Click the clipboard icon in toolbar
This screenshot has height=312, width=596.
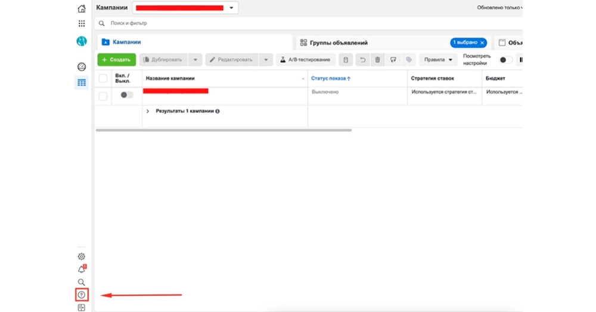coord(346,60)
